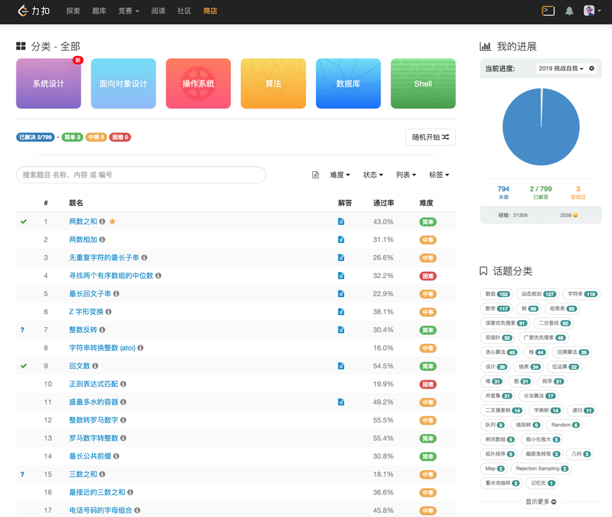Screen dimensions: 612x517
Task: Open solution icon for 回文数
Action: [x=341, y=366]
